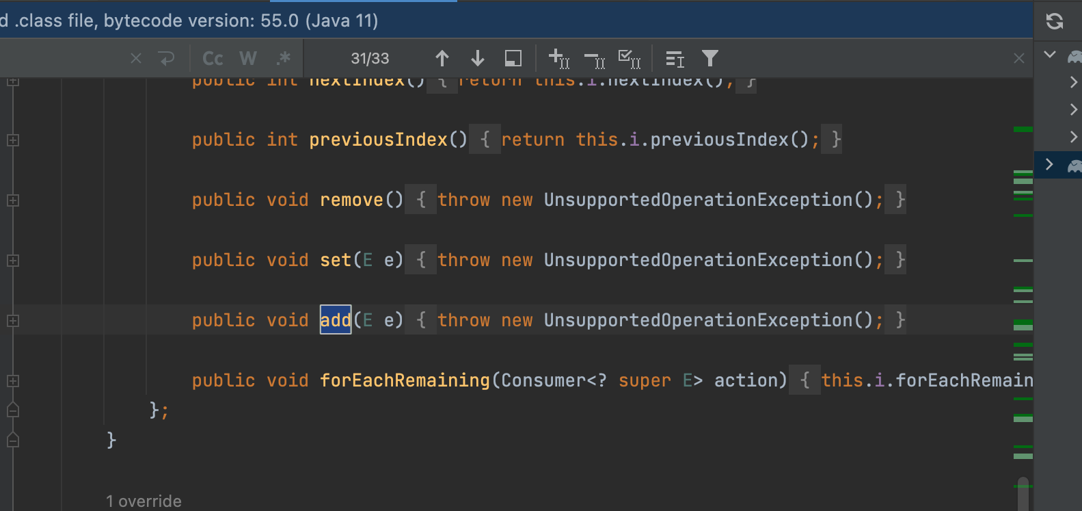The image size is (1082, 511).
Task: Select all occurrences icon
Action: (x=630, y=59)
